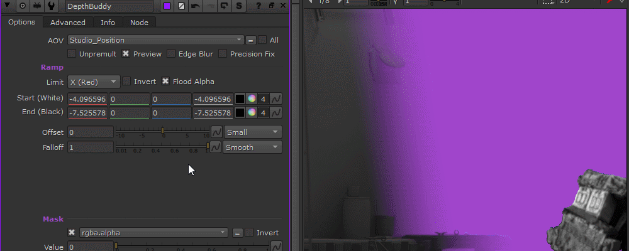The height and width of the screenshot is (251, 629).
Task: Edit the DepthBuddy node name field
Action: point(109,6)
